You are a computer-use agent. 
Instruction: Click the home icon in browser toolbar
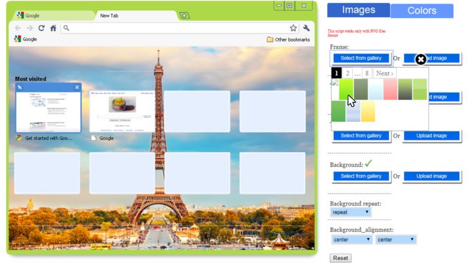coord(53,28)
